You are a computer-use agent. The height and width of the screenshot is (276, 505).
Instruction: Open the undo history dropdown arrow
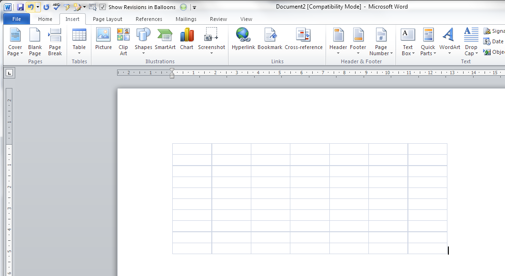point(38,7)
